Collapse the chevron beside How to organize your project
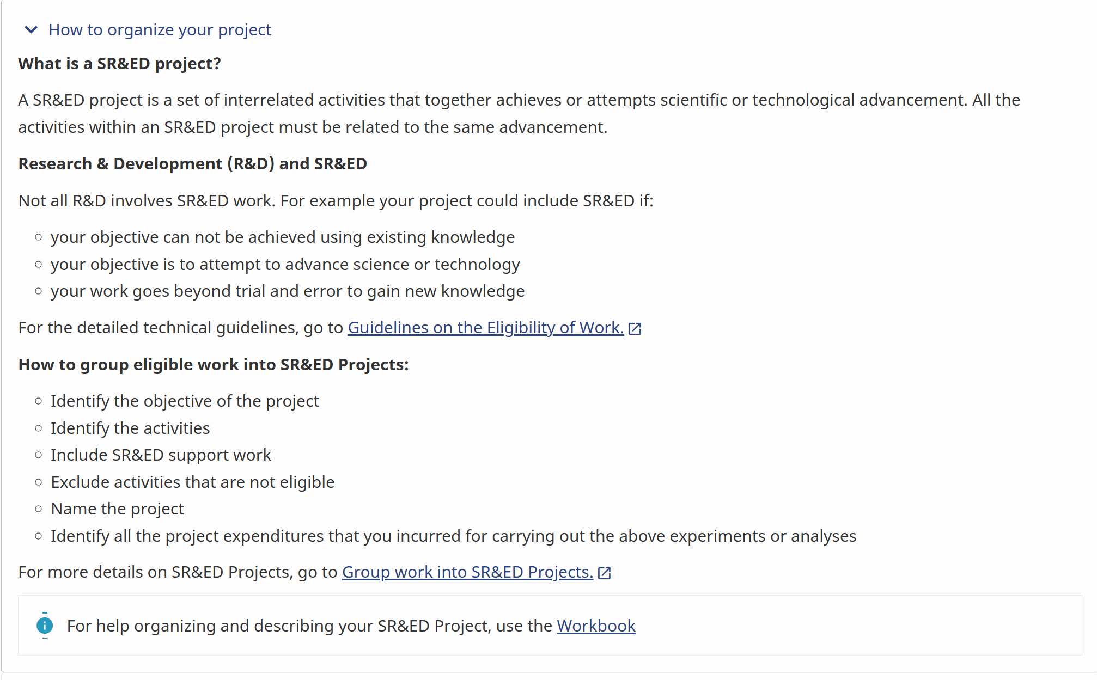Screen dimensions: 1097x680 tap(31, 29)
